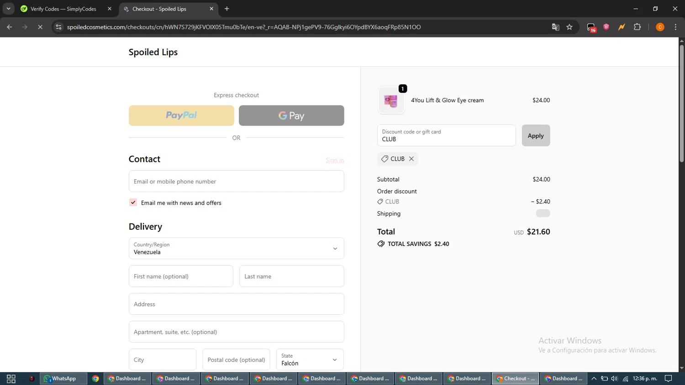Click the Postal code (optional) field
Viewport: 685px width, 385px height.
[x=236, y=359]
